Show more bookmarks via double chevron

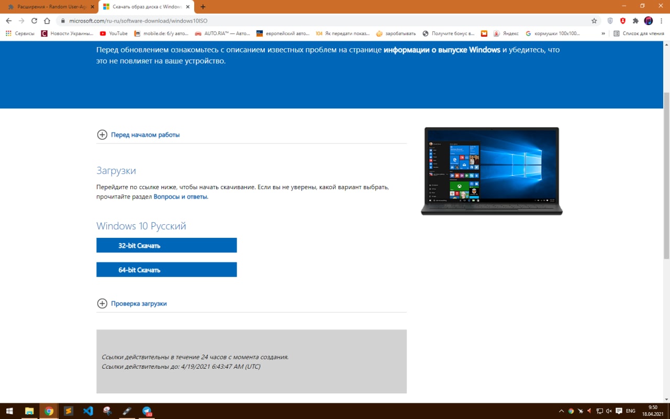click(604, 34)
